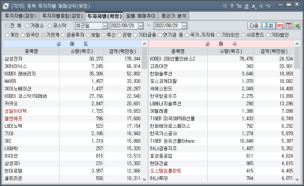Select the 전체 market radio button

[x=7, y=26]
